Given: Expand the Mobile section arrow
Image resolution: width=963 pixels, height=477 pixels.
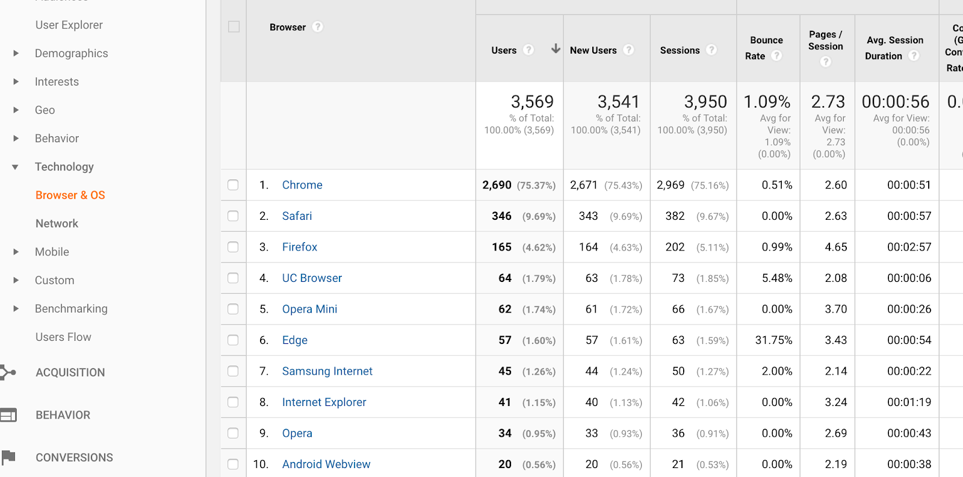Looking at the screenshot, I should (x=16, y=252).
